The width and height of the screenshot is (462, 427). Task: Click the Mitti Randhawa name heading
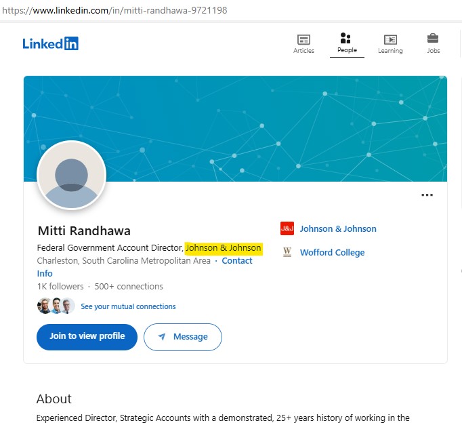[x=84, y=230]
